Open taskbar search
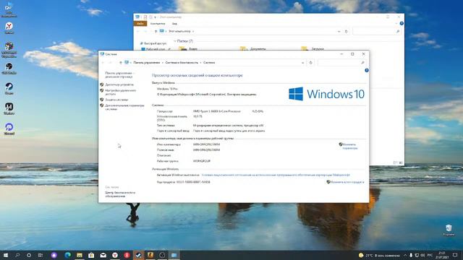 click(x=17, y=255)
